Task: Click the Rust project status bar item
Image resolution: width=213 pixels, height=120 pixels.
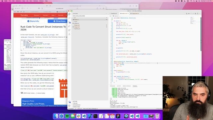Action: [x=90, y=109]
